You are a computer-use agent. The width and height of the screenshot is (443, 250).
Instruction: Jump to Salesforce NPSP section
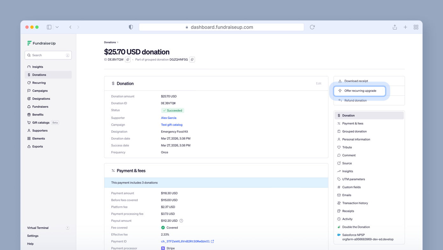(369, 237)
